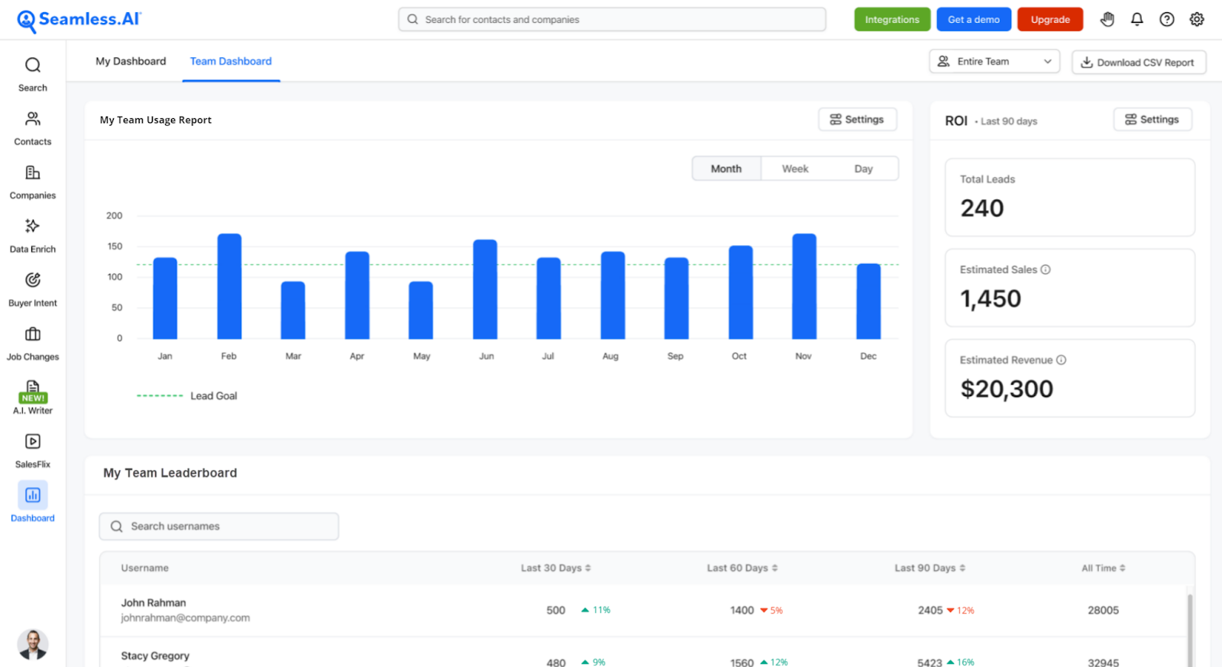Select the Team Dashboard tab
1222x667 pixels.
click(x=231, y=61)
